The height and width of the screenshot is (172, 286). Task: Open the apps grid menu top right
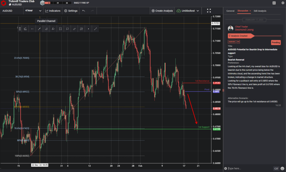pos(274,3)
